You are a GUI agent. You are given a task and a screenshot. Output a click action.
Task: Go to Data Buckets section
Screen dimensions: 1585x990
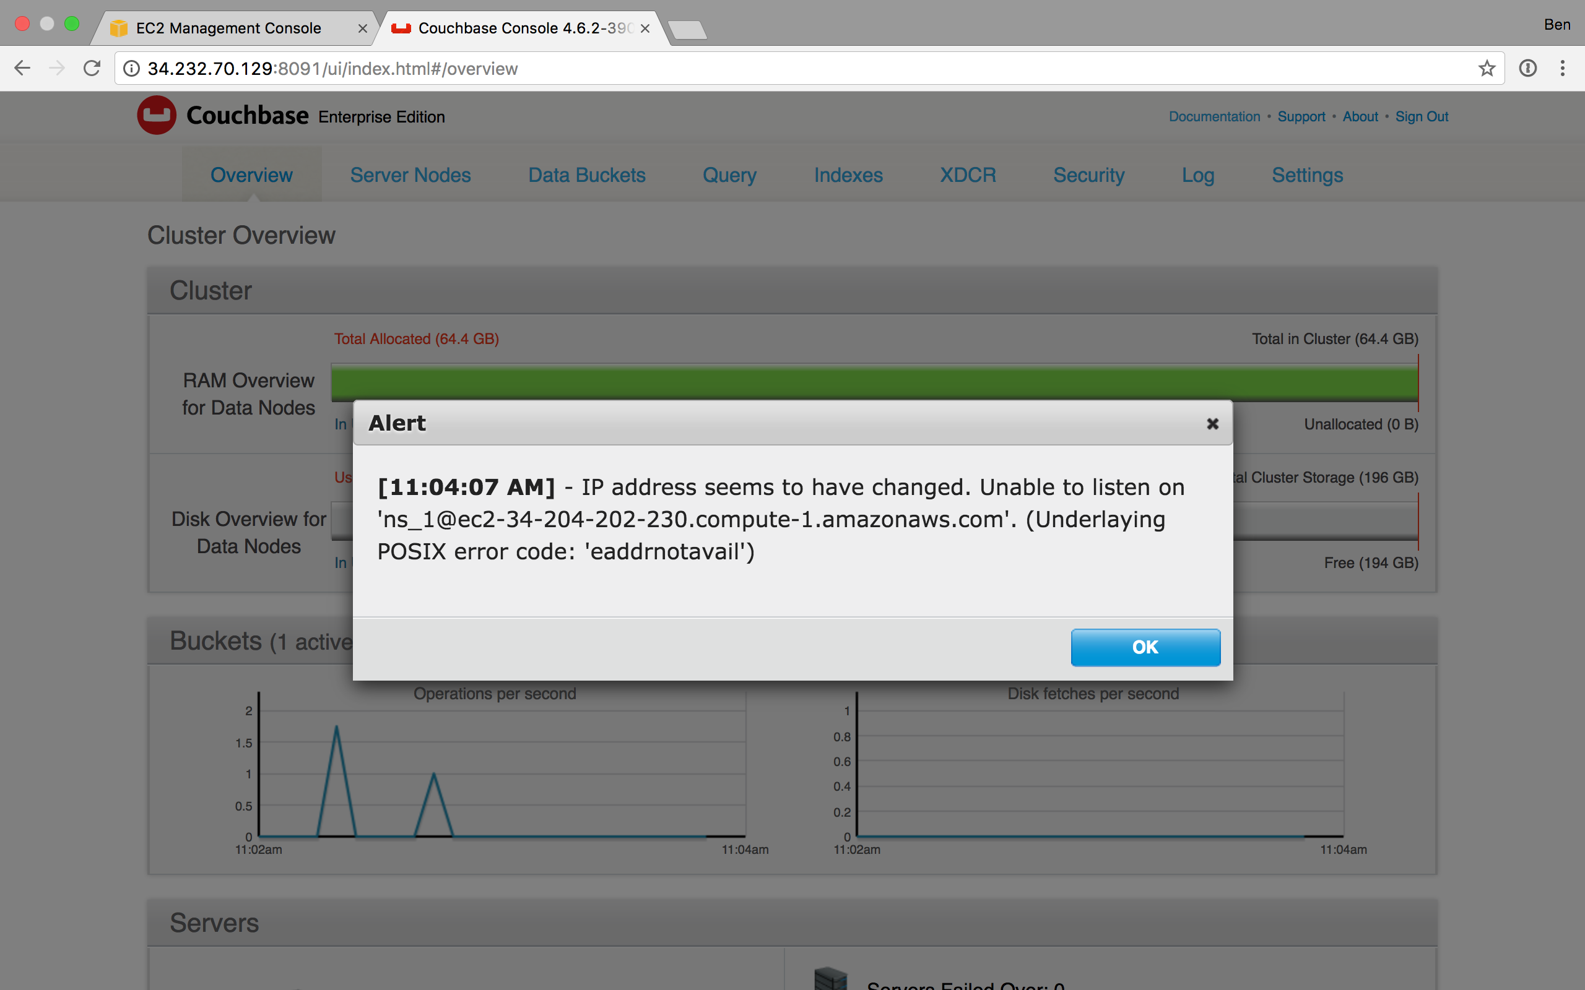(586, 176)
